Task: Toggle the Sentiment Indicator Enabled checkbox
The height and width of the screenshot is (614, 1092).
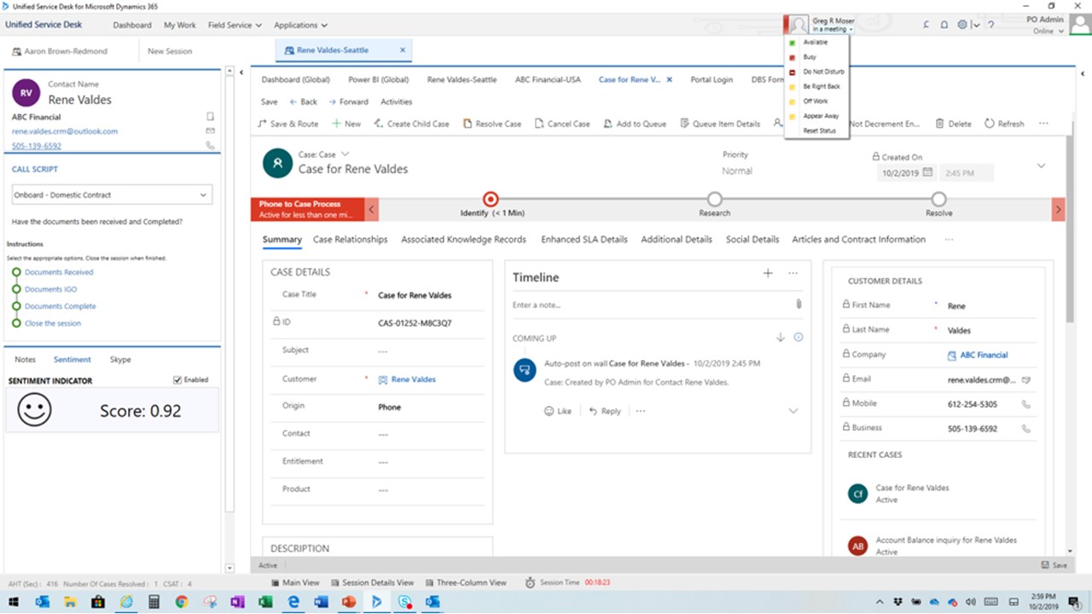Action: [177, 379]
